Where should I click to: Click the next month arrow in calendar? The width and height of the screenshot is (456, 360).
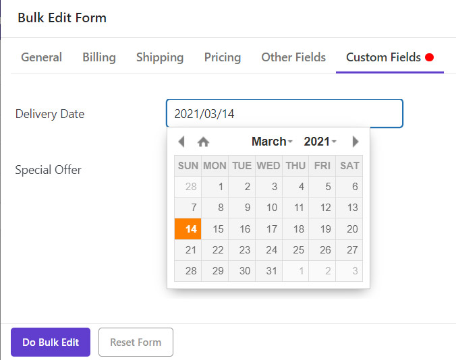355,142
